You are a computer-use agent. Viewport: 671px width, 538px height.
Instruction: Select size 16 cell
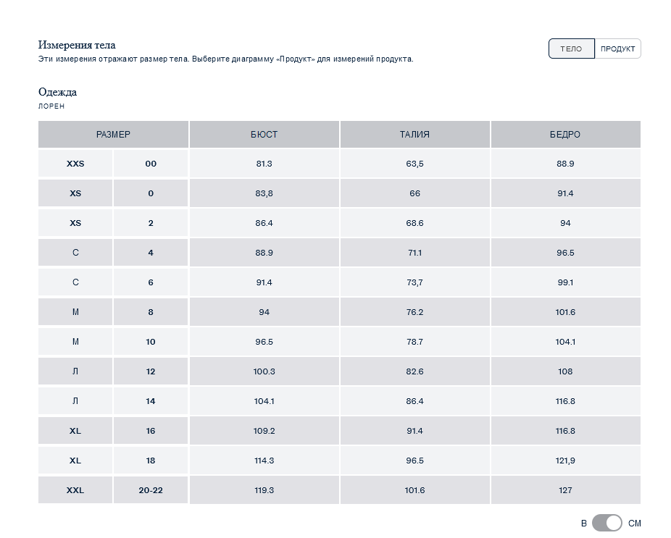click(151, 431)
